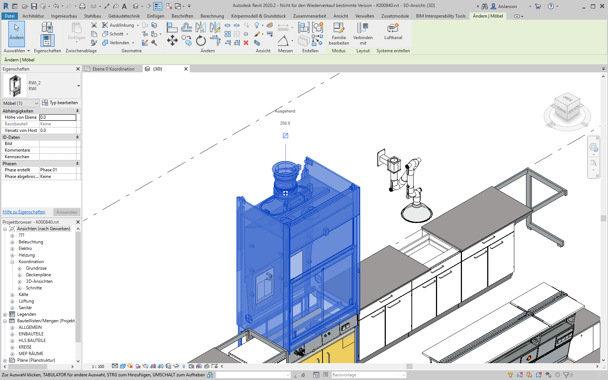Switch to the Ansicht ribbon tab
The width and height of the screenshot is (608, 380).
pos(340,16)
